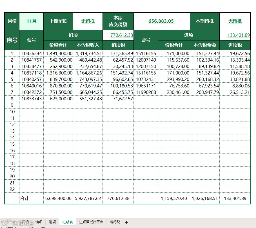Select the cell 542,900.00
Image resolution: width=256 pixels, height=228 pixels.
click(x=58, y=60)
